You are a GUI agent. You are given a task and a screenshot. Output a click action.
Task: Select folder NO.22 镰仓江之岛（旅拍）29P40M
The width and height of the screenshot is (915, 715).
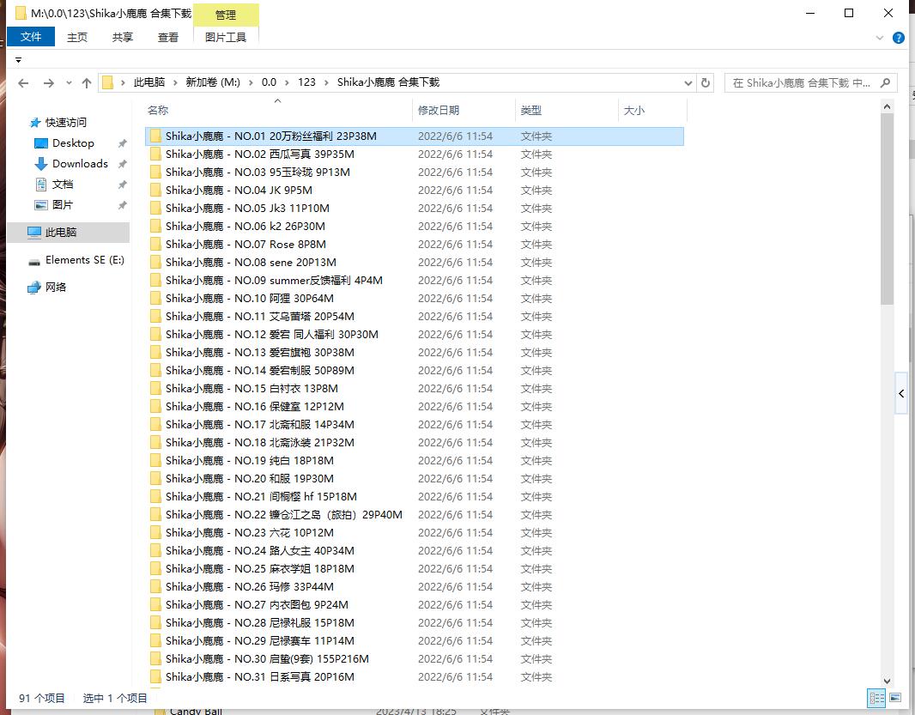[414, 515]
